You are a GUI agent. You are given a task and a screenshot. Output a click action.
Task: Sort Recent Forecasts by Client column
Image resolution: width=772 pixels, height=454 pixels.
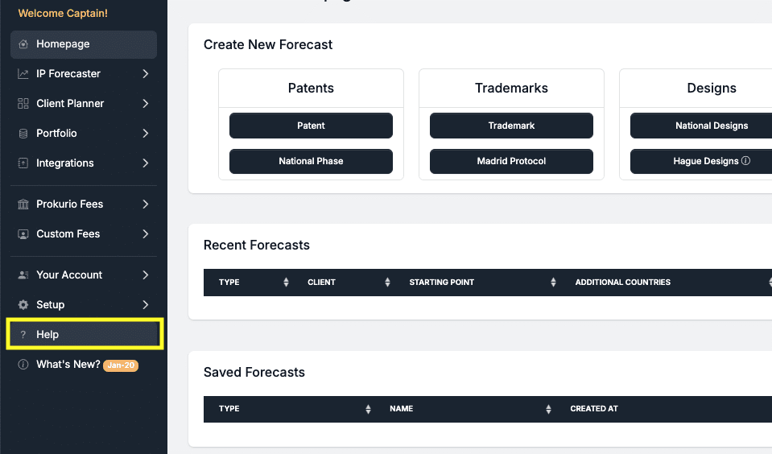387,283
